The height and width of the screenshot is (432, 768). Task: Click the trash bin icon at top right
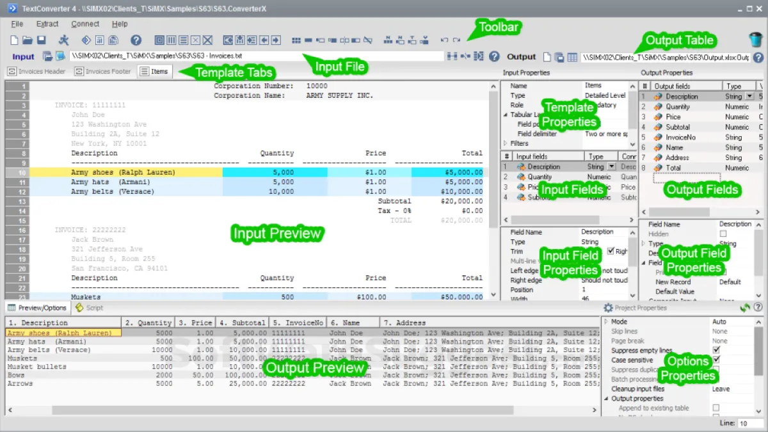coord(756,40)
